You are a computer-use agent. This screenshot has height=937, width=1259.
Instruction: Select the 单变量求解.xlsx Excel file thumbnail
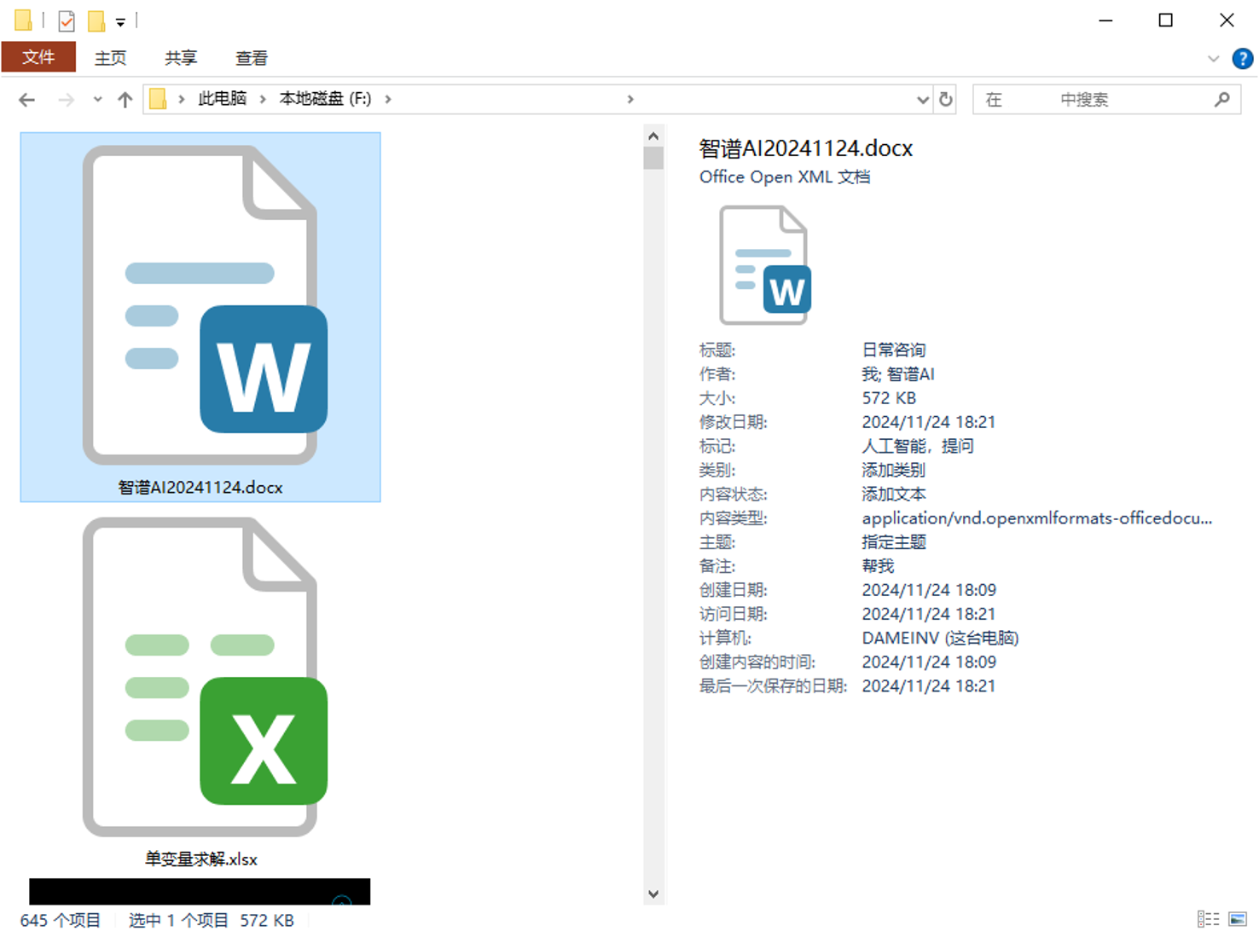point(205,677)
